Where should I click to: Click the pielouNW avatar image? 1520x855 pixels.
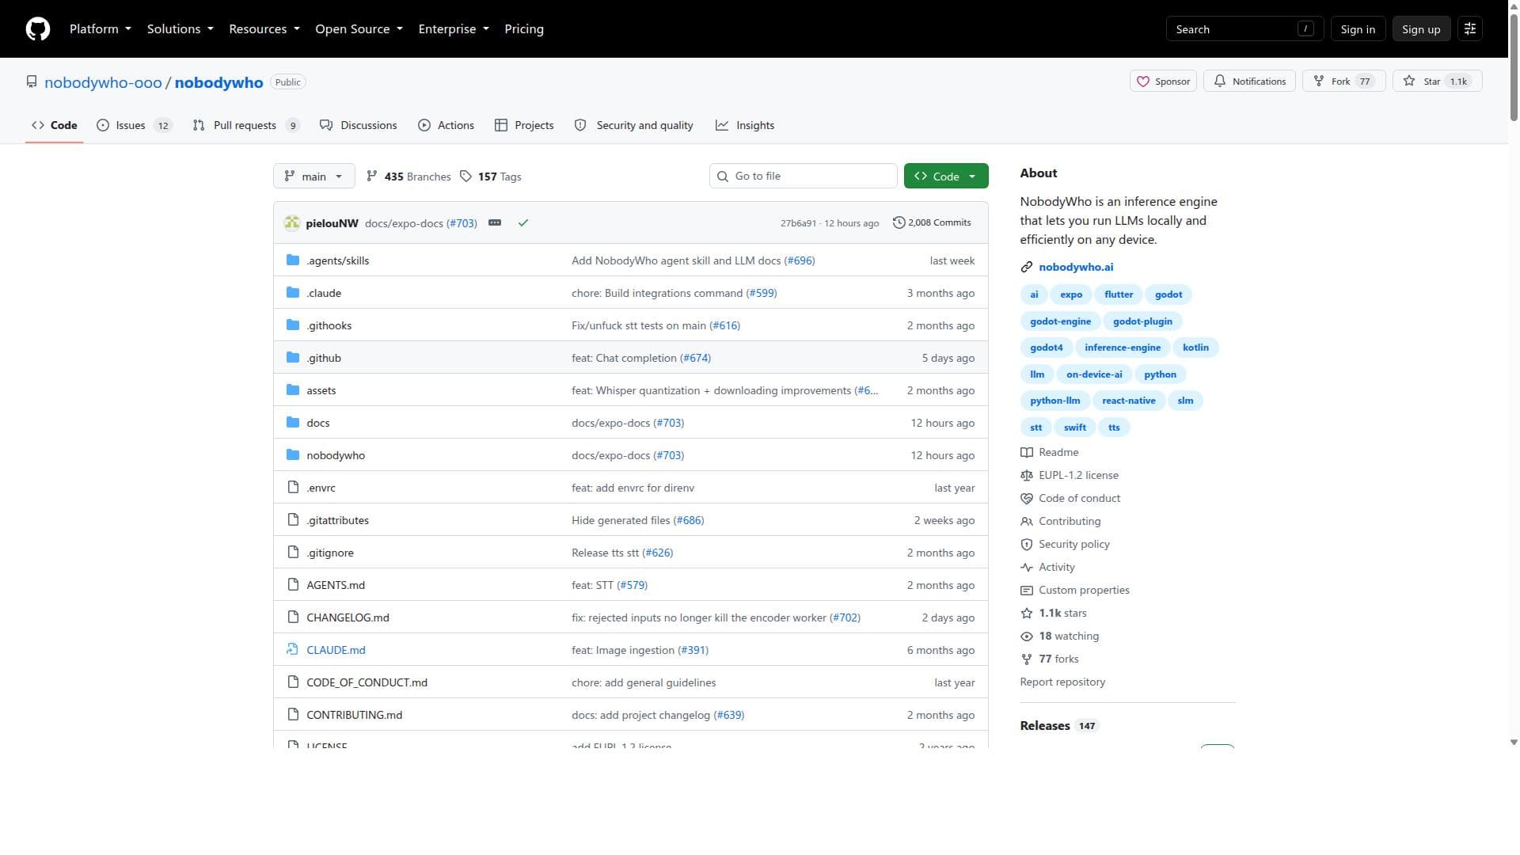(292, 223)
